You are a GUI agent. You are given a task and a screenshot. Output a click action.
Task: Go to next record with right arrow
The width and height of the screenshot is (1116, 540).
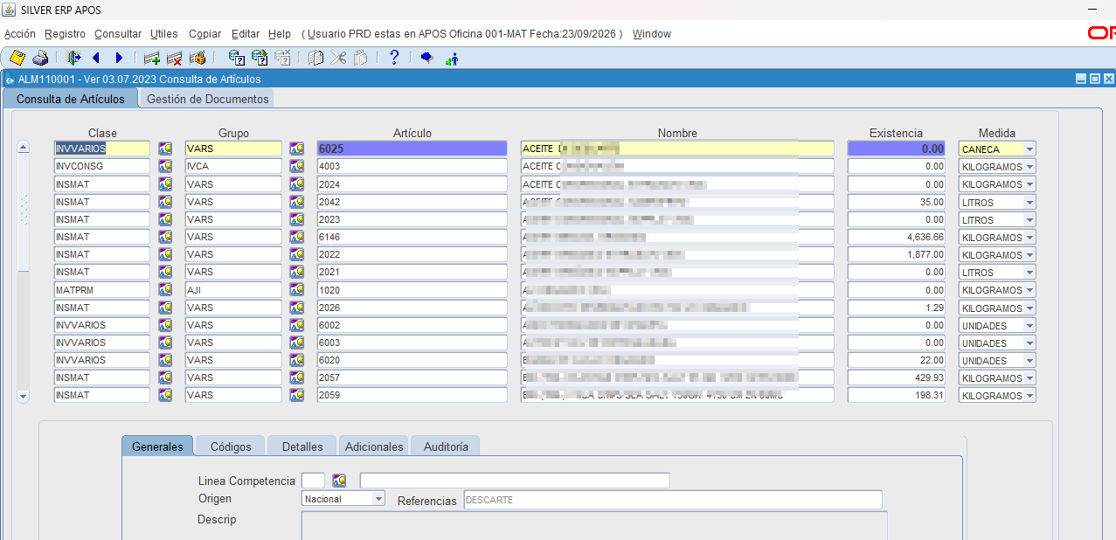[119, 58]
